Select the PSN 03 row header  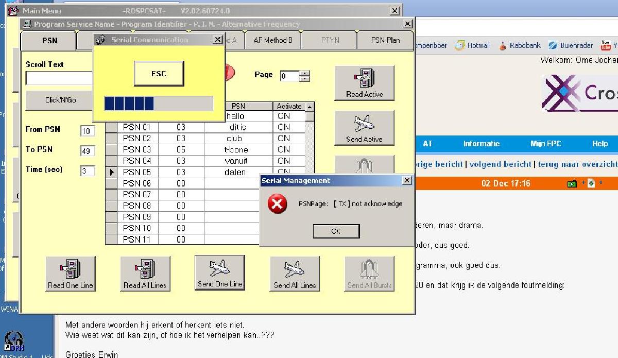111,150
